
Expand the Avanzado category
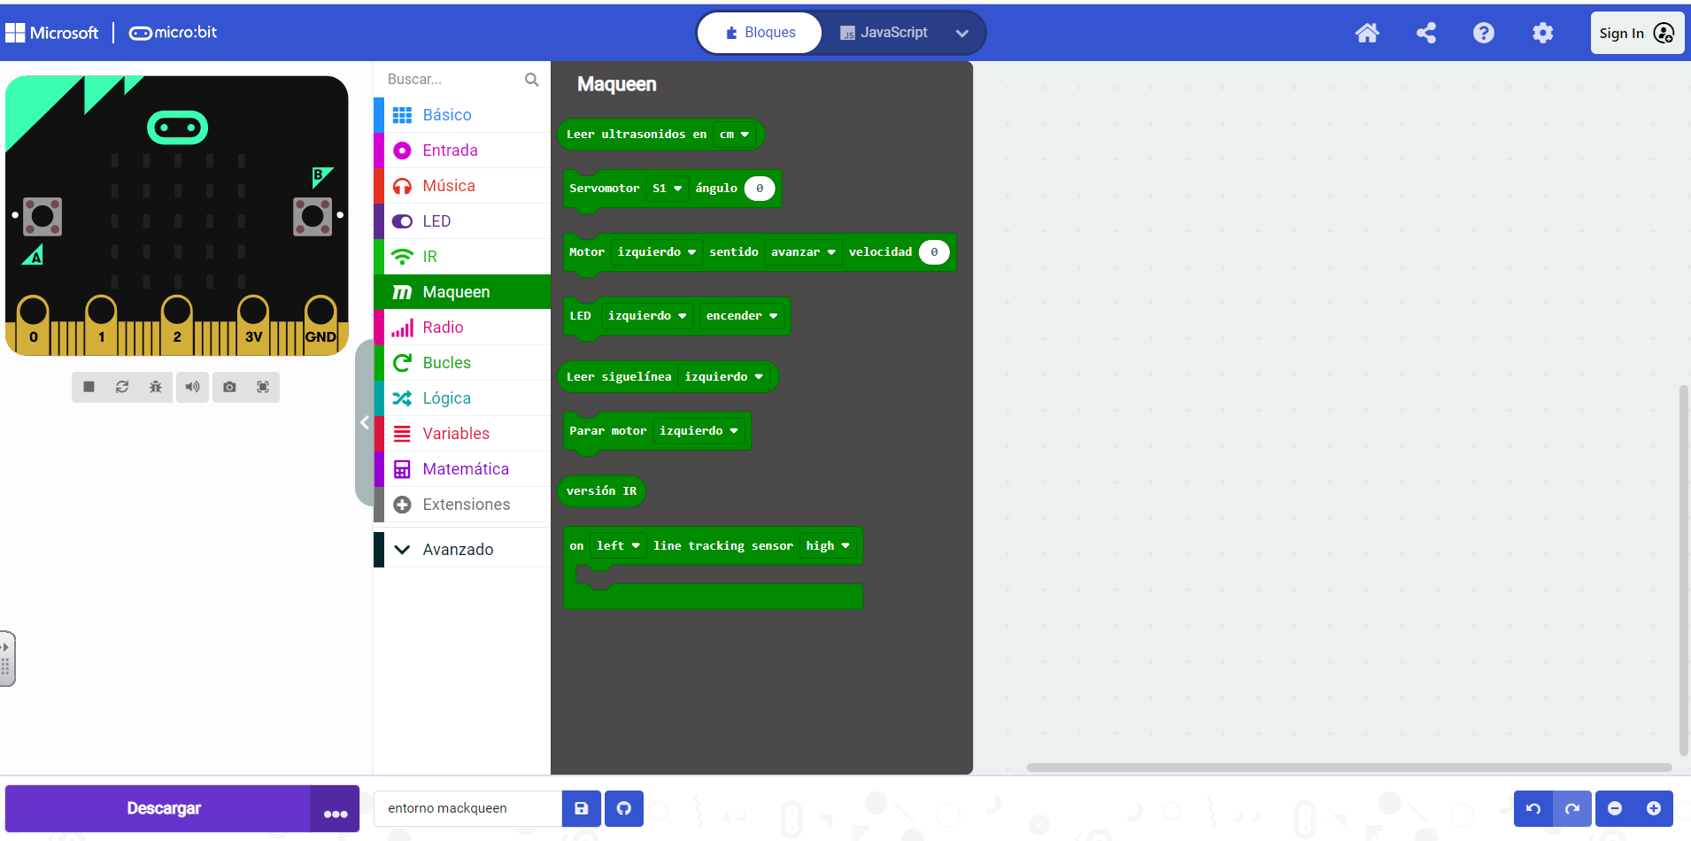tap(457, 550)
